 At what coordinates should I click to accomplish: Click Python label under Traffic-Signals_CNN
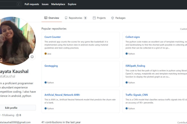click(x=131, y=108)
